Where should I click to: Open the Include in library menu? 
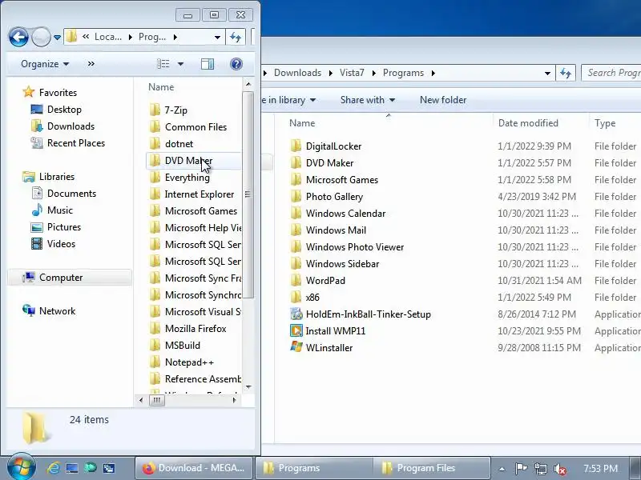pos(290,100)
